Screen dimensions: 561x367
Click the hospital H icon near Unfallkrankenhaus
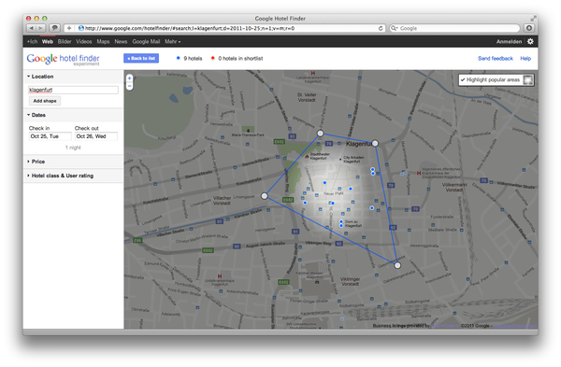[220, 276]
